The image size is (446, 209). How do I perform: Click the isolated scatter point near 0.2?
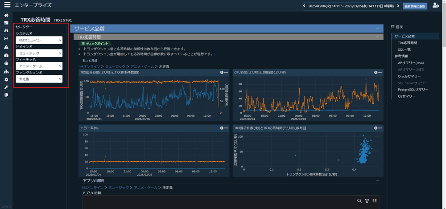pyautogui.click(x=296, y=155)
